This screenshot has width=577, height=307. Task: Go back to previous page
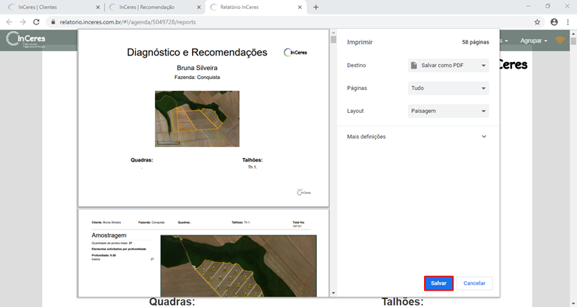(9, 22)
